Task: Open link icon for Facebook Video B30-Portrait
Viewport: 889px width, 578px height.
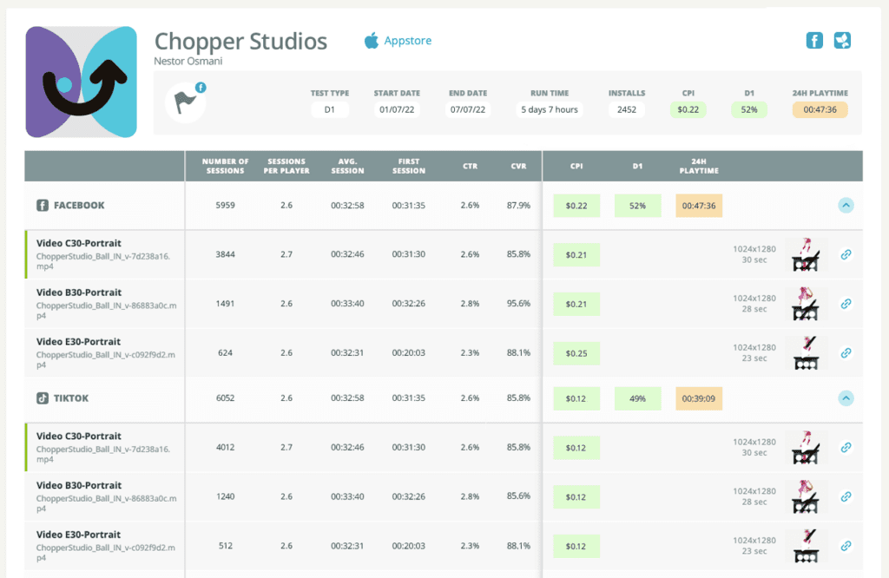Action: pos(846,304)
